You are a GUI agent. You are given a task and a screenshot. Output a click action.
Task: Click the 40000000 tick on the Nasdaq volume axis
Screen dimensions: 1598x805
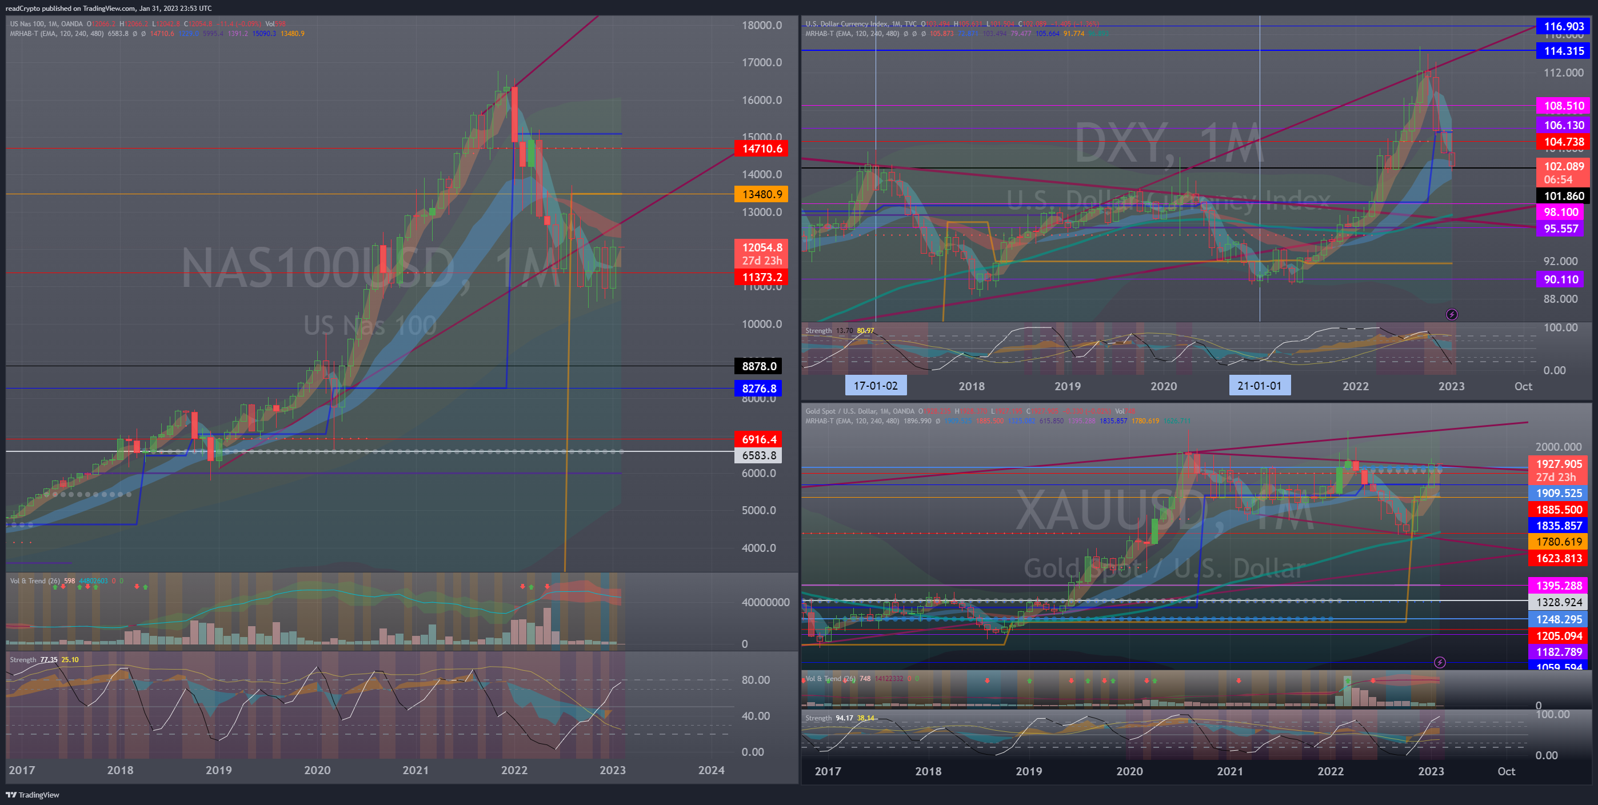(765, 603)
